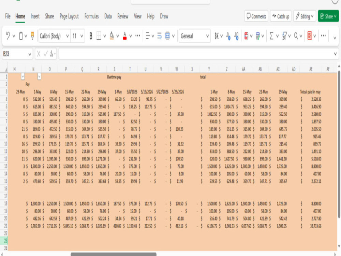Expand the formula bar chevron
341x256 pixels.
pyautogui.click(x=335, y=54)
